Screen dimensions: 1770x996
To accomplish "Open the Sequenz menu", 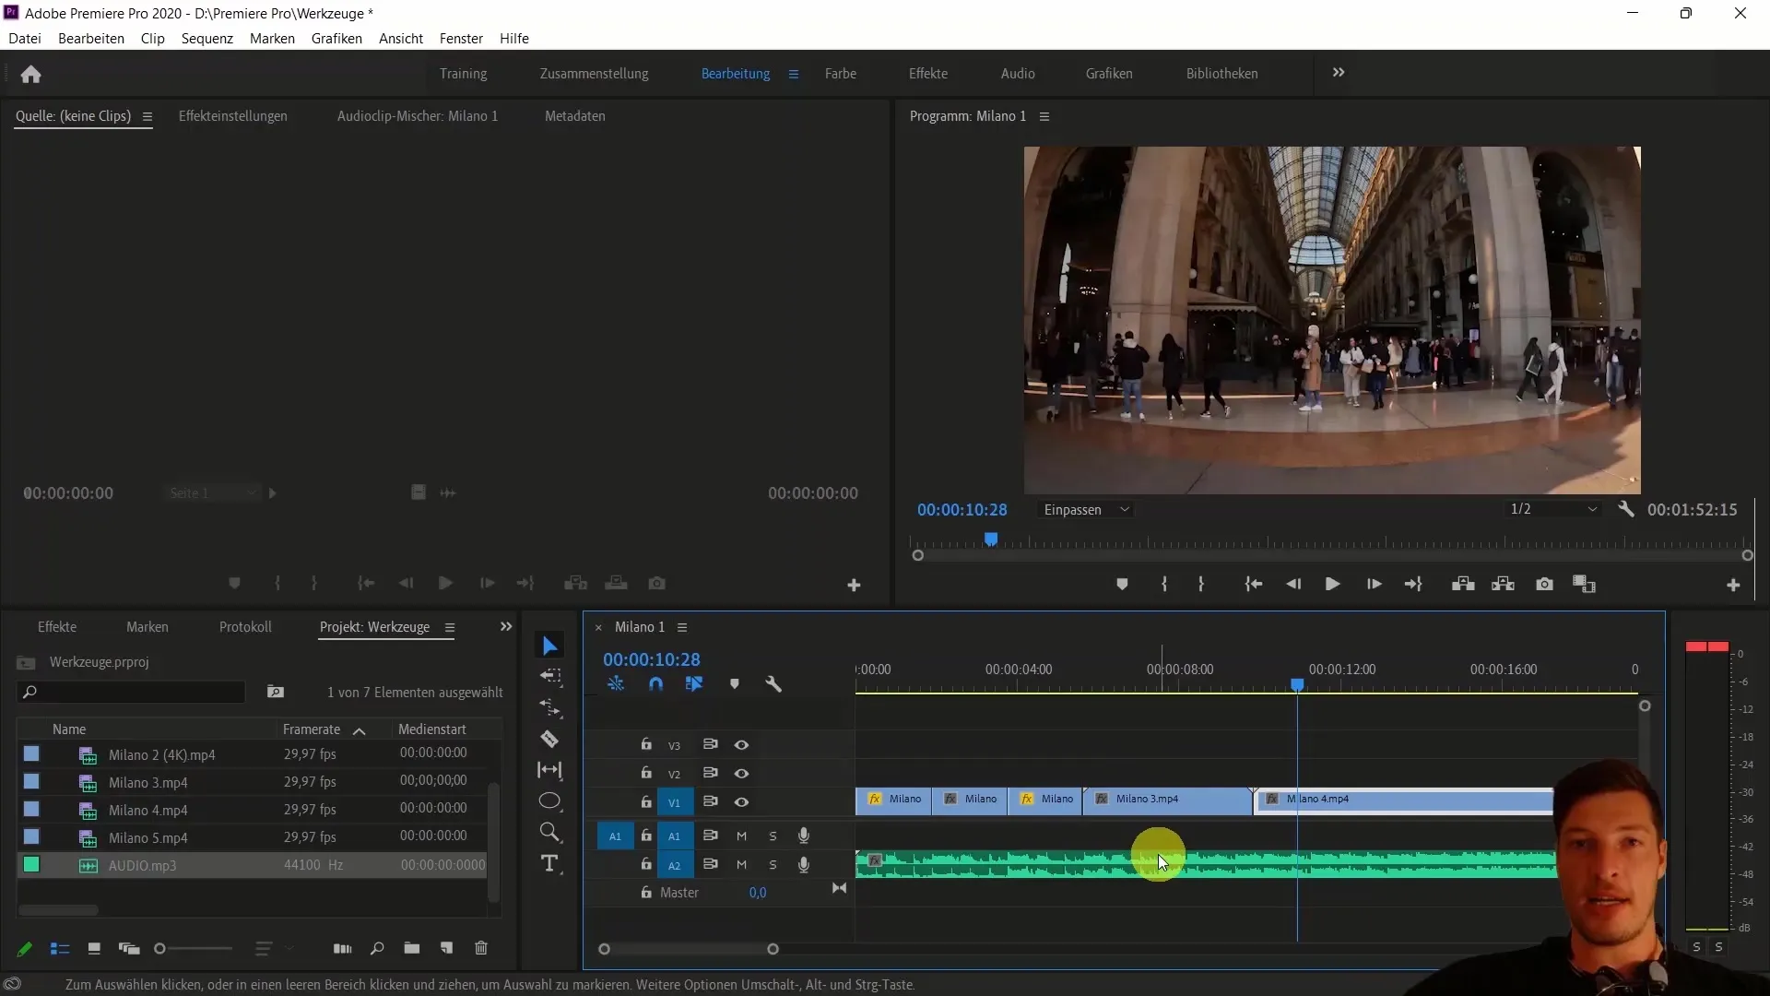I will click(x=207, y=38).
